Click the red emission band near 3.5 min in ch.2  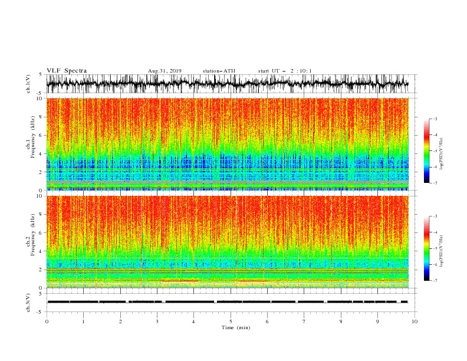pyautogui.click(x=180, y=281)
